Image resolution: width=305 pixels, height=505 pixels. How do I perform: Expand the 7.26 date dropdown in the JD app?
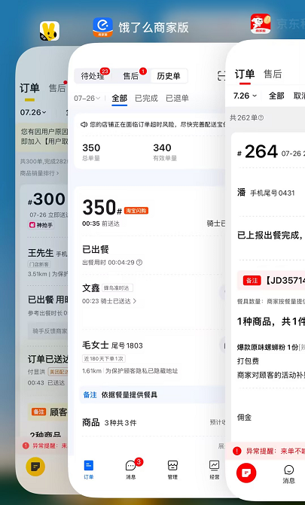pos(245,96)
